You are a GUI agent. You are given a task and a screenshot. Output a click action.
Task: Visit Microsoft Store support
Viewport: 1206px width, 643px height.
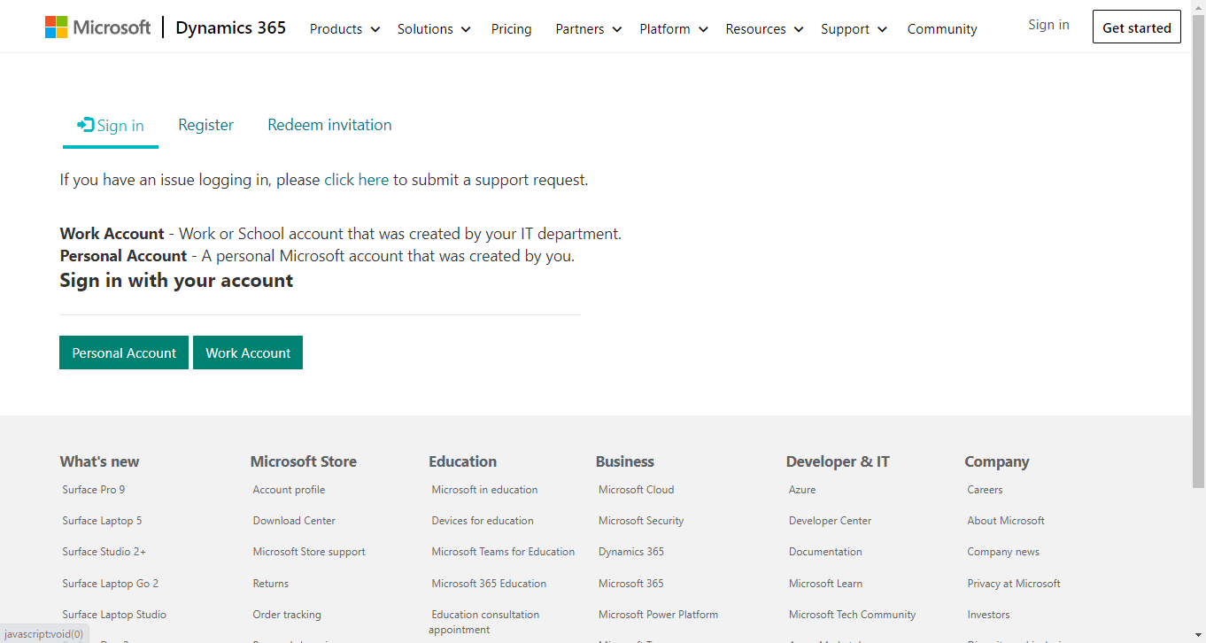click(x=308, y=551)
